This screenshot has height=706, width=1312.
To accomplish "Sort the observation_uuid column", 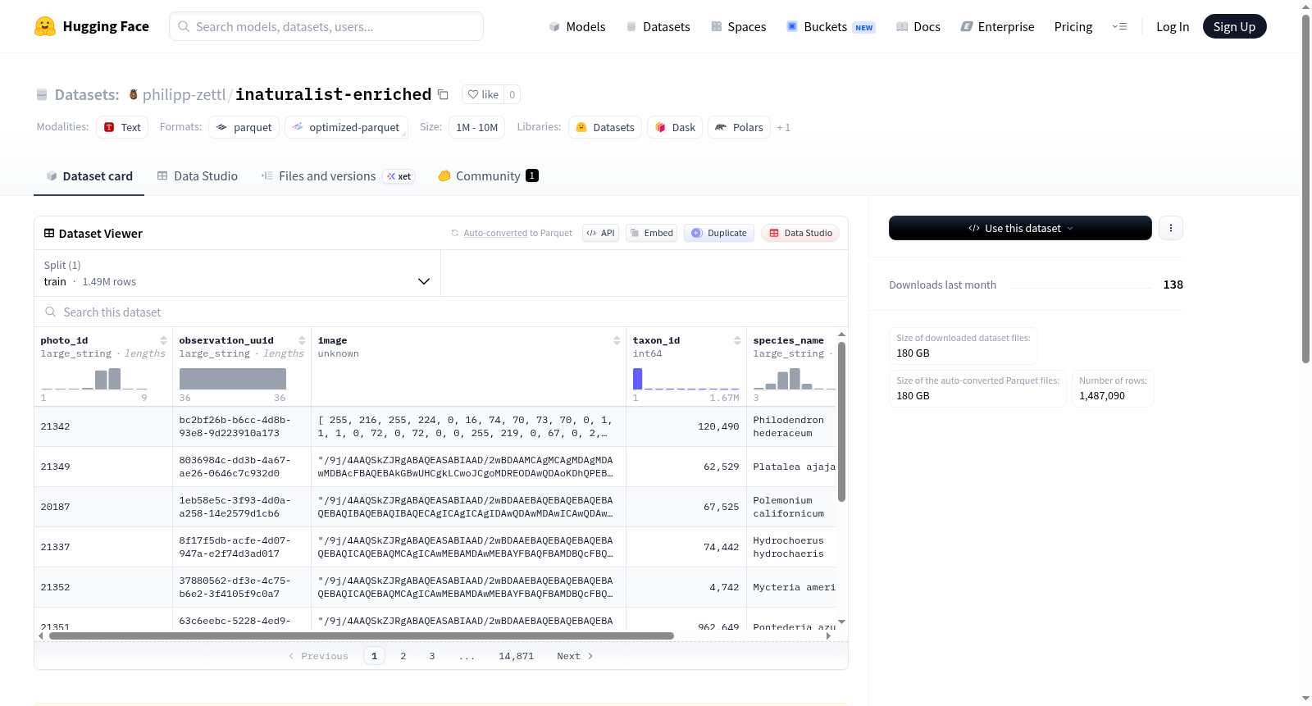I will [302, 340].
